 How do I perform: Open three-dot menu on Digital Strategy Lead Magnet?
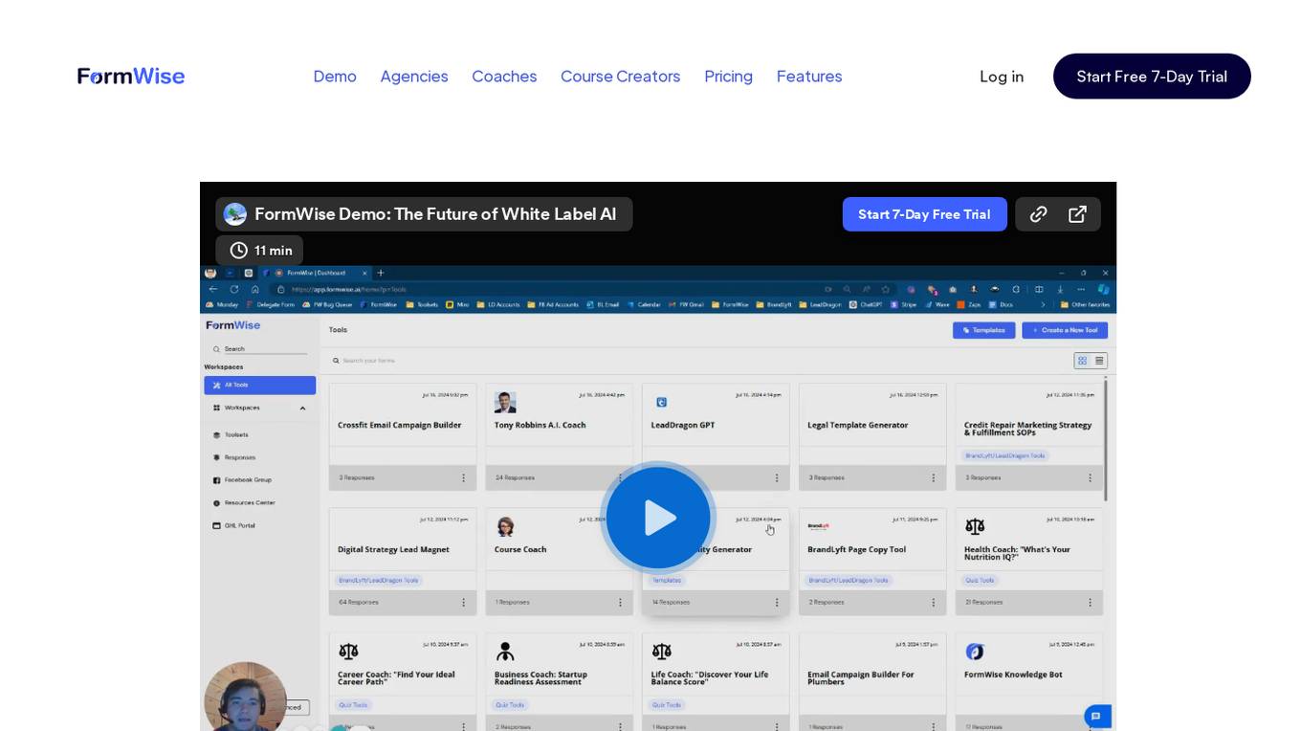point(464,603)
